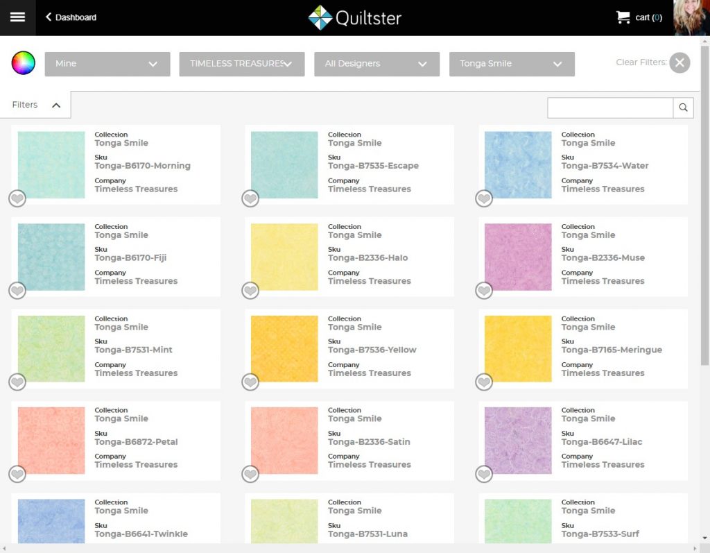
Task: Favorite the Tonga-B2336-Halo fabric
Action: click(x=250, y=290)
